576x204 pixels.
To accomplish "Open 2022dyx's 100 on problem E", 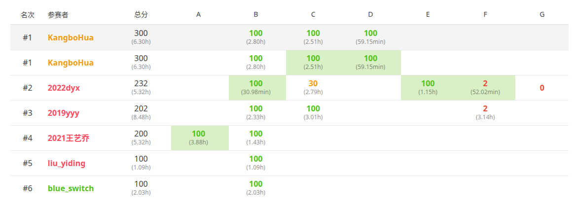I will click(x=428, y=83).
